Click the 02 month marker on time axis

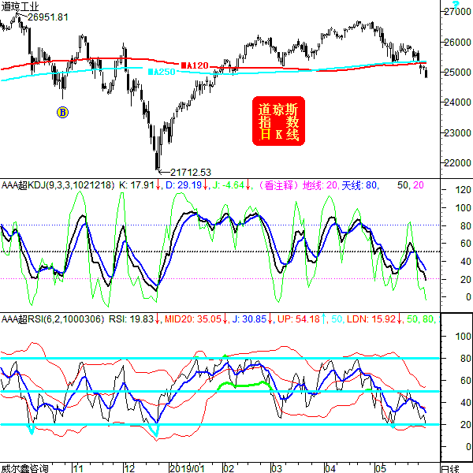click(229, 468)
